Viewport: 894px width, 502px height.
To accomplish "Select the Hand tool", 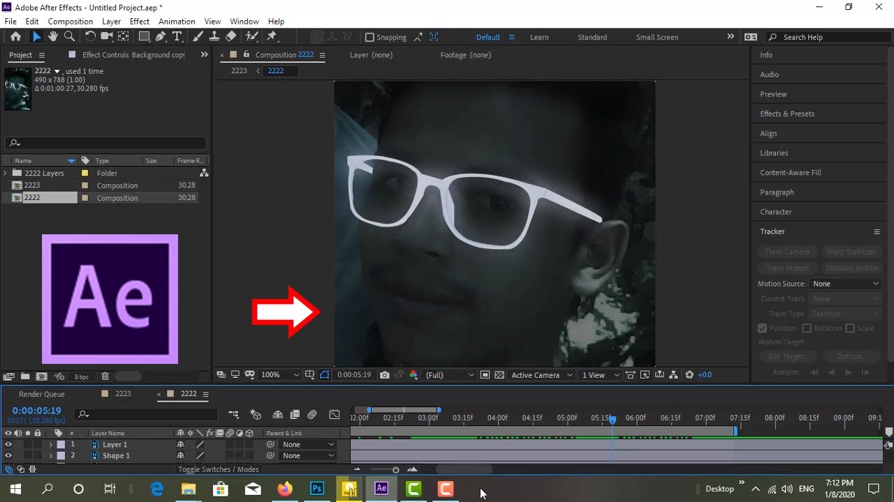I will click(53, 37).
